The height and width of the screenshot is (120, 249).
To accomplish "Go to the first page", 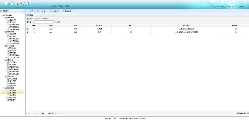I will [x=35, y=113].
